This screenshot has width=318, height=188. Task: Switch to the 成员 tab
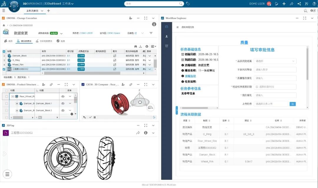[8, 41]
